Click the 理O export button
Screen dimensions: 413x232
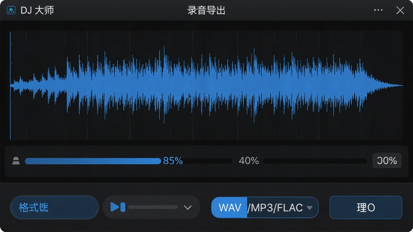click(366, 207)
